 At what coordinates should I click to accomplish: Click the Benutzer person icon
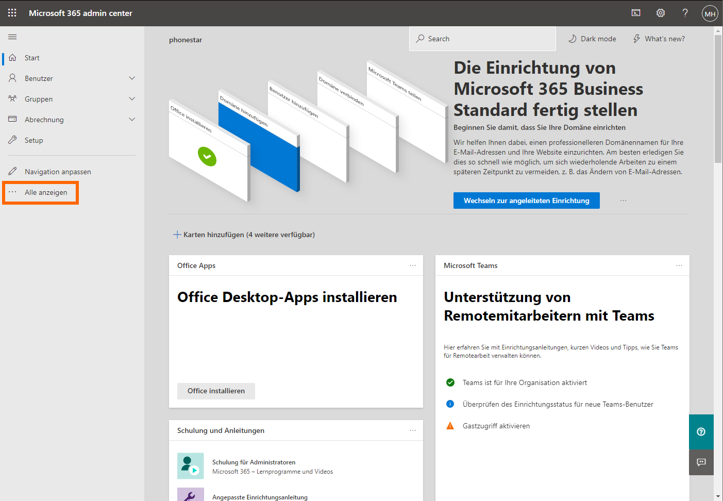[x=12, y=78]
